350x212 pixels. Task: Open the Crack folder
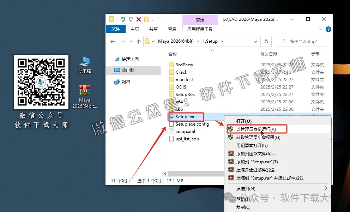coord(181,72)
